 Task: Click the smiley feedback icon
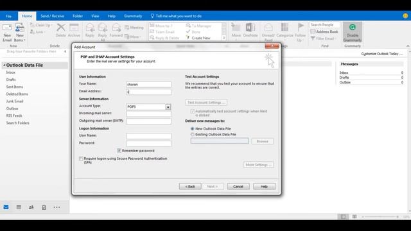[x=405, y=15]
